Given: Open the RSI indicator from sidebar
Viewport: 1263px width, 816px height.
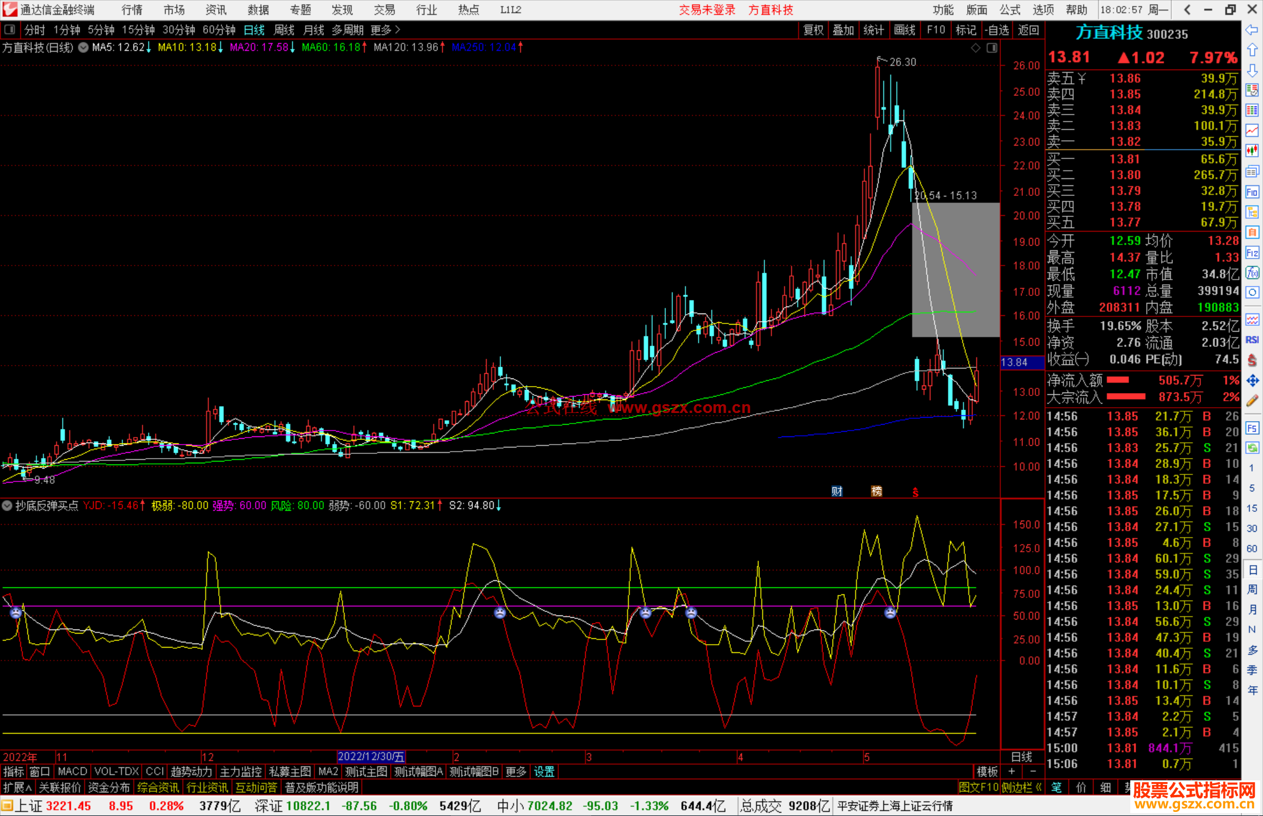Looking at the screenshot, I should coord(1252,340).
